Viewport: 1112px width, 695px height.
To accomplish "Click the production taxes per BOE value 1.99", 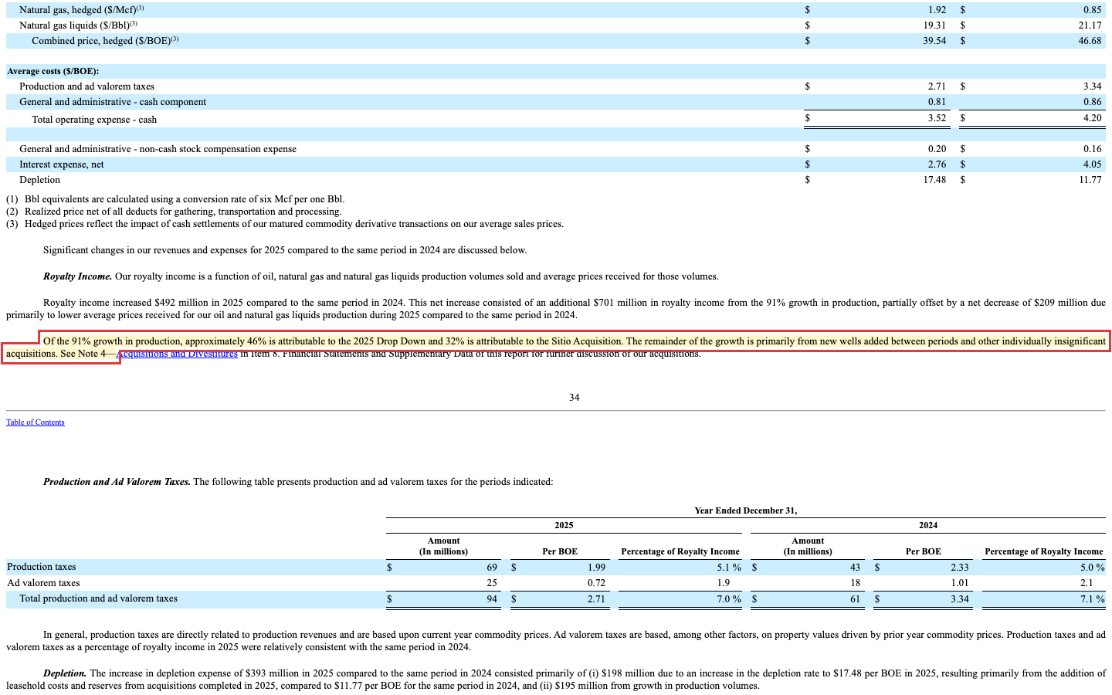I will point(596,568).
